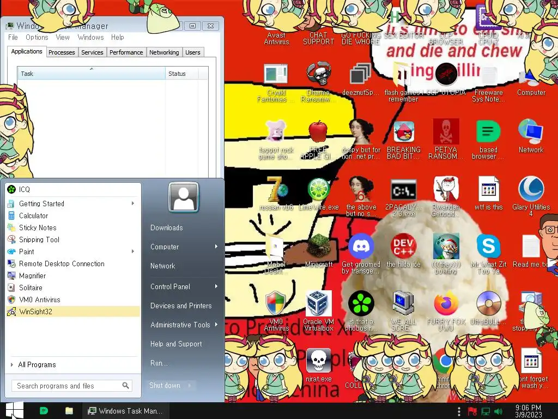This screenshot has width=558, height=419.
Task: Open Devices and Printers in start menu
Action: 181,306
